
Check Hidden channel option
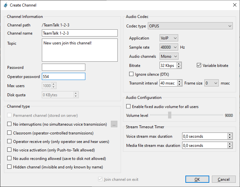coord(9,167)
